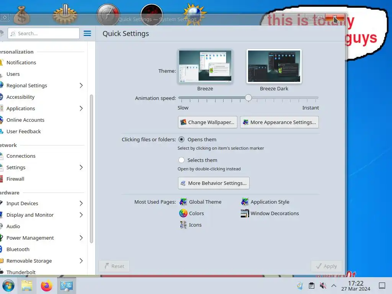
Task: Expand network Settings chevron
Action: coord(81,168)
